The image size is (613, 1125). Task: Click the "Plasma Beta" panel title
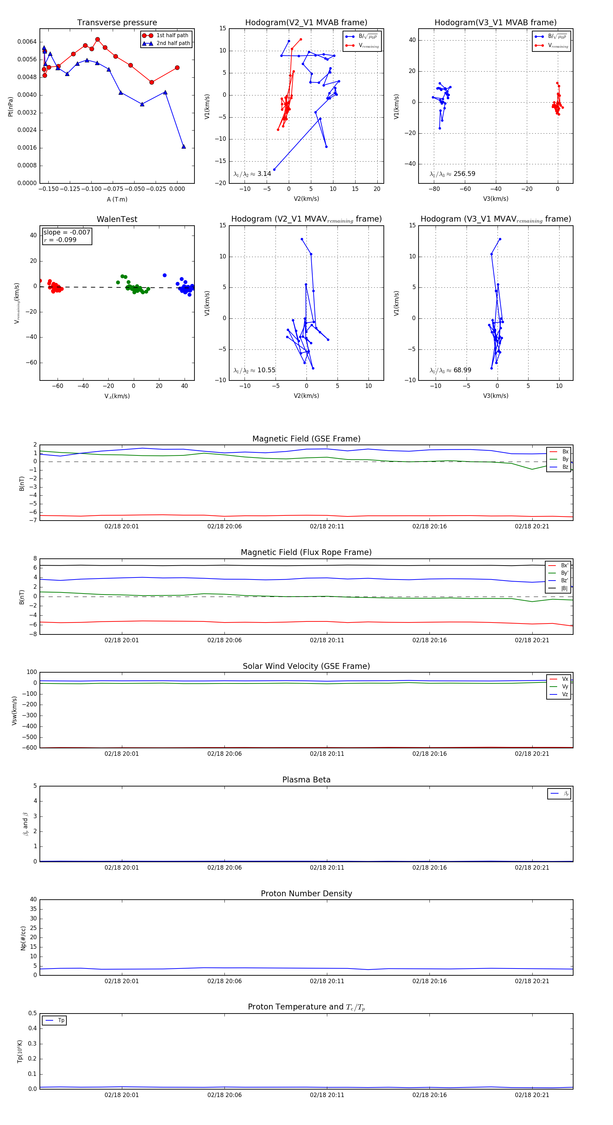306,780
